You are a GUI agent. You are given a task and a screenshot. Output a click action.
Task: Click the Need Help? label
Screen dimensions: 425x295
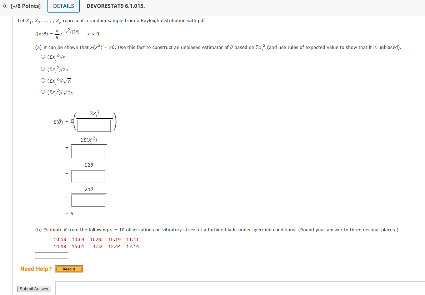click(x=35, y=269)
